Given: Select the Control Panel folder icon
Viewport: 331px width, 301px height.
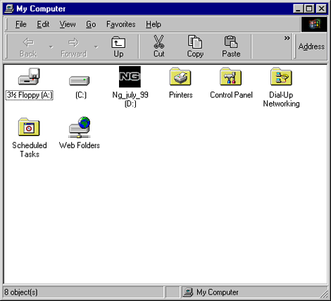Looking at the screenshot, I should tap(231, 77).
